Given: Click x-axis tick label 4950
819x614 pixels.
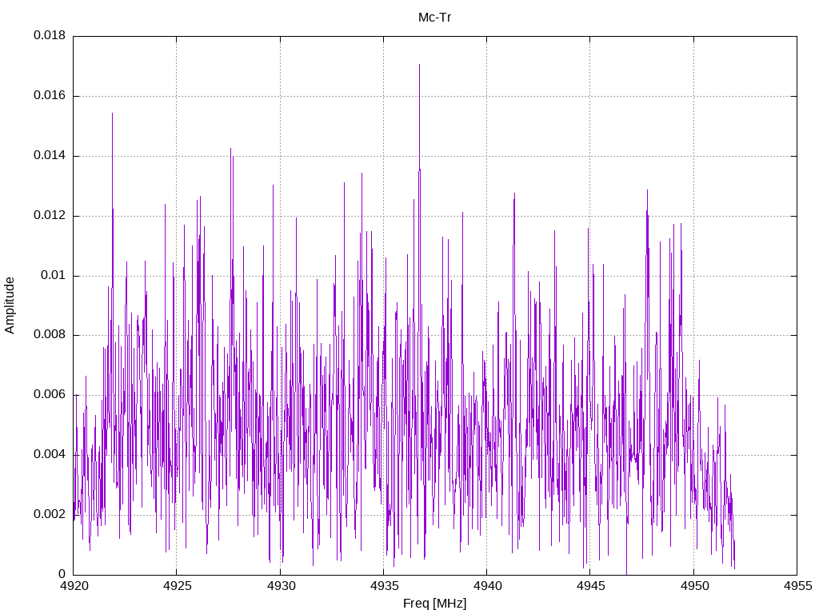Looking at the screenshot, I should point(693,586).
